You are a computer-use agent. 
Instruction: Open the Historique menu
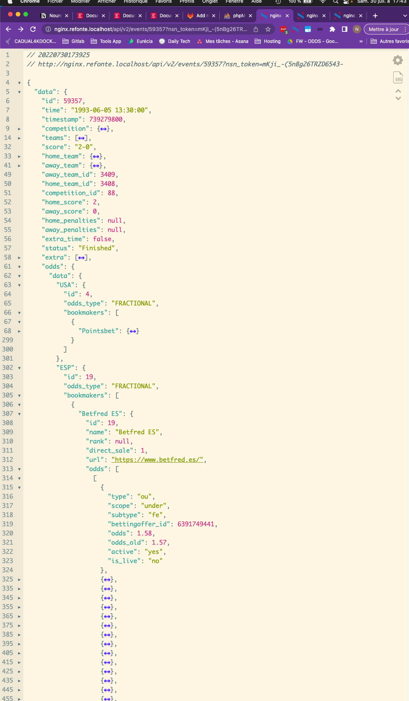click(x=135, y=2)
